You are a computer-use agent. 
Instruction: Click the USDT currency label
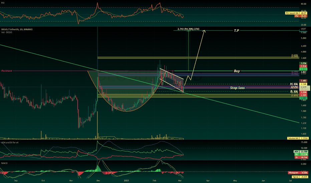pyautogui.click(x=303, y=29)
